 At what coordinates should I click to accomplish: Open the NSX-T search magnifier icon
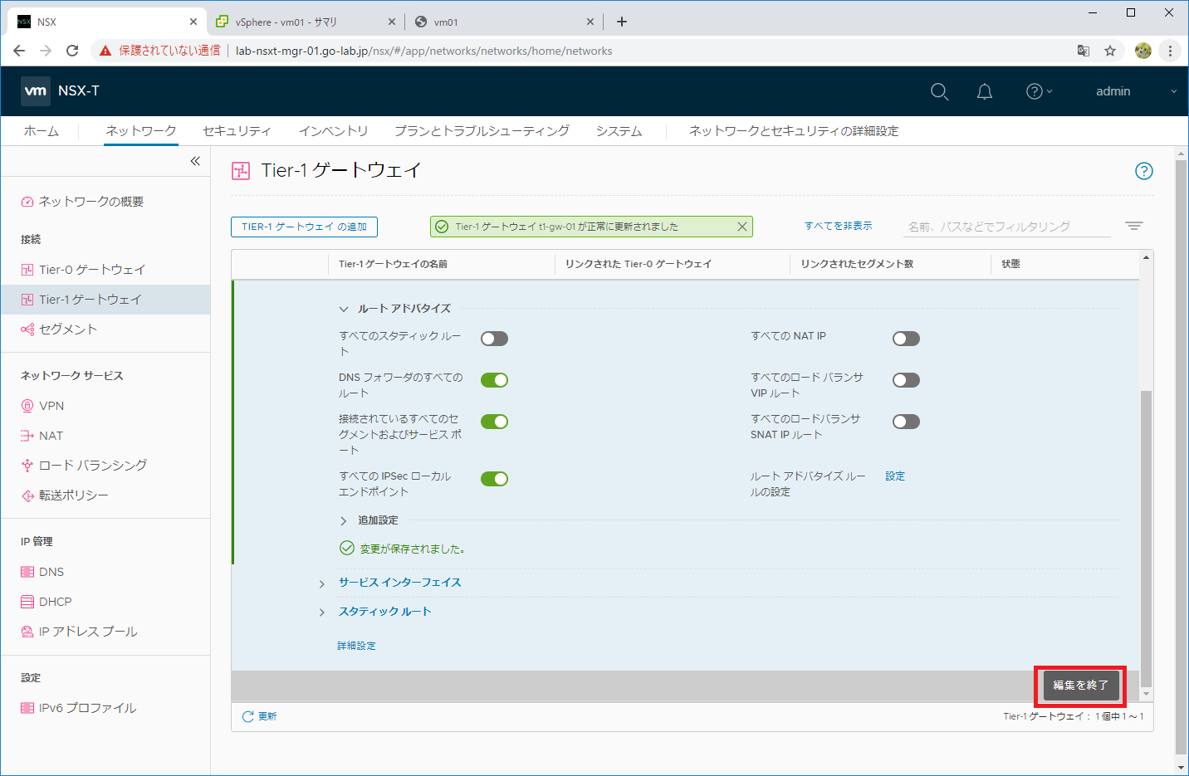click(939, 91)
